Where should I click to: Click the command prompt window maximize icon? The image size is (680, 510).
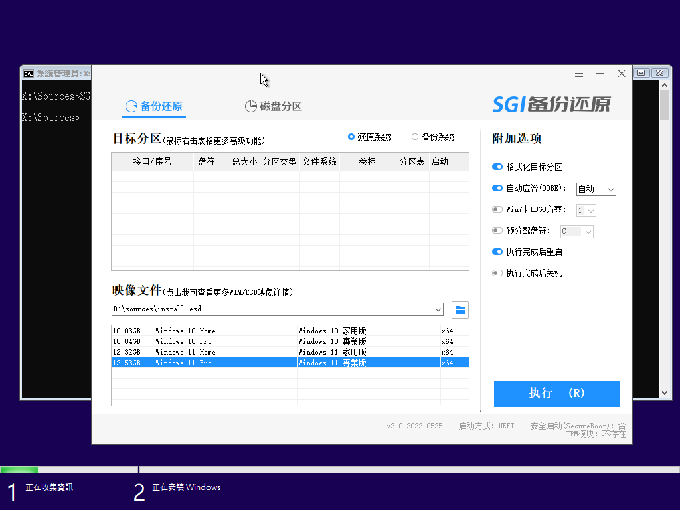641,73
